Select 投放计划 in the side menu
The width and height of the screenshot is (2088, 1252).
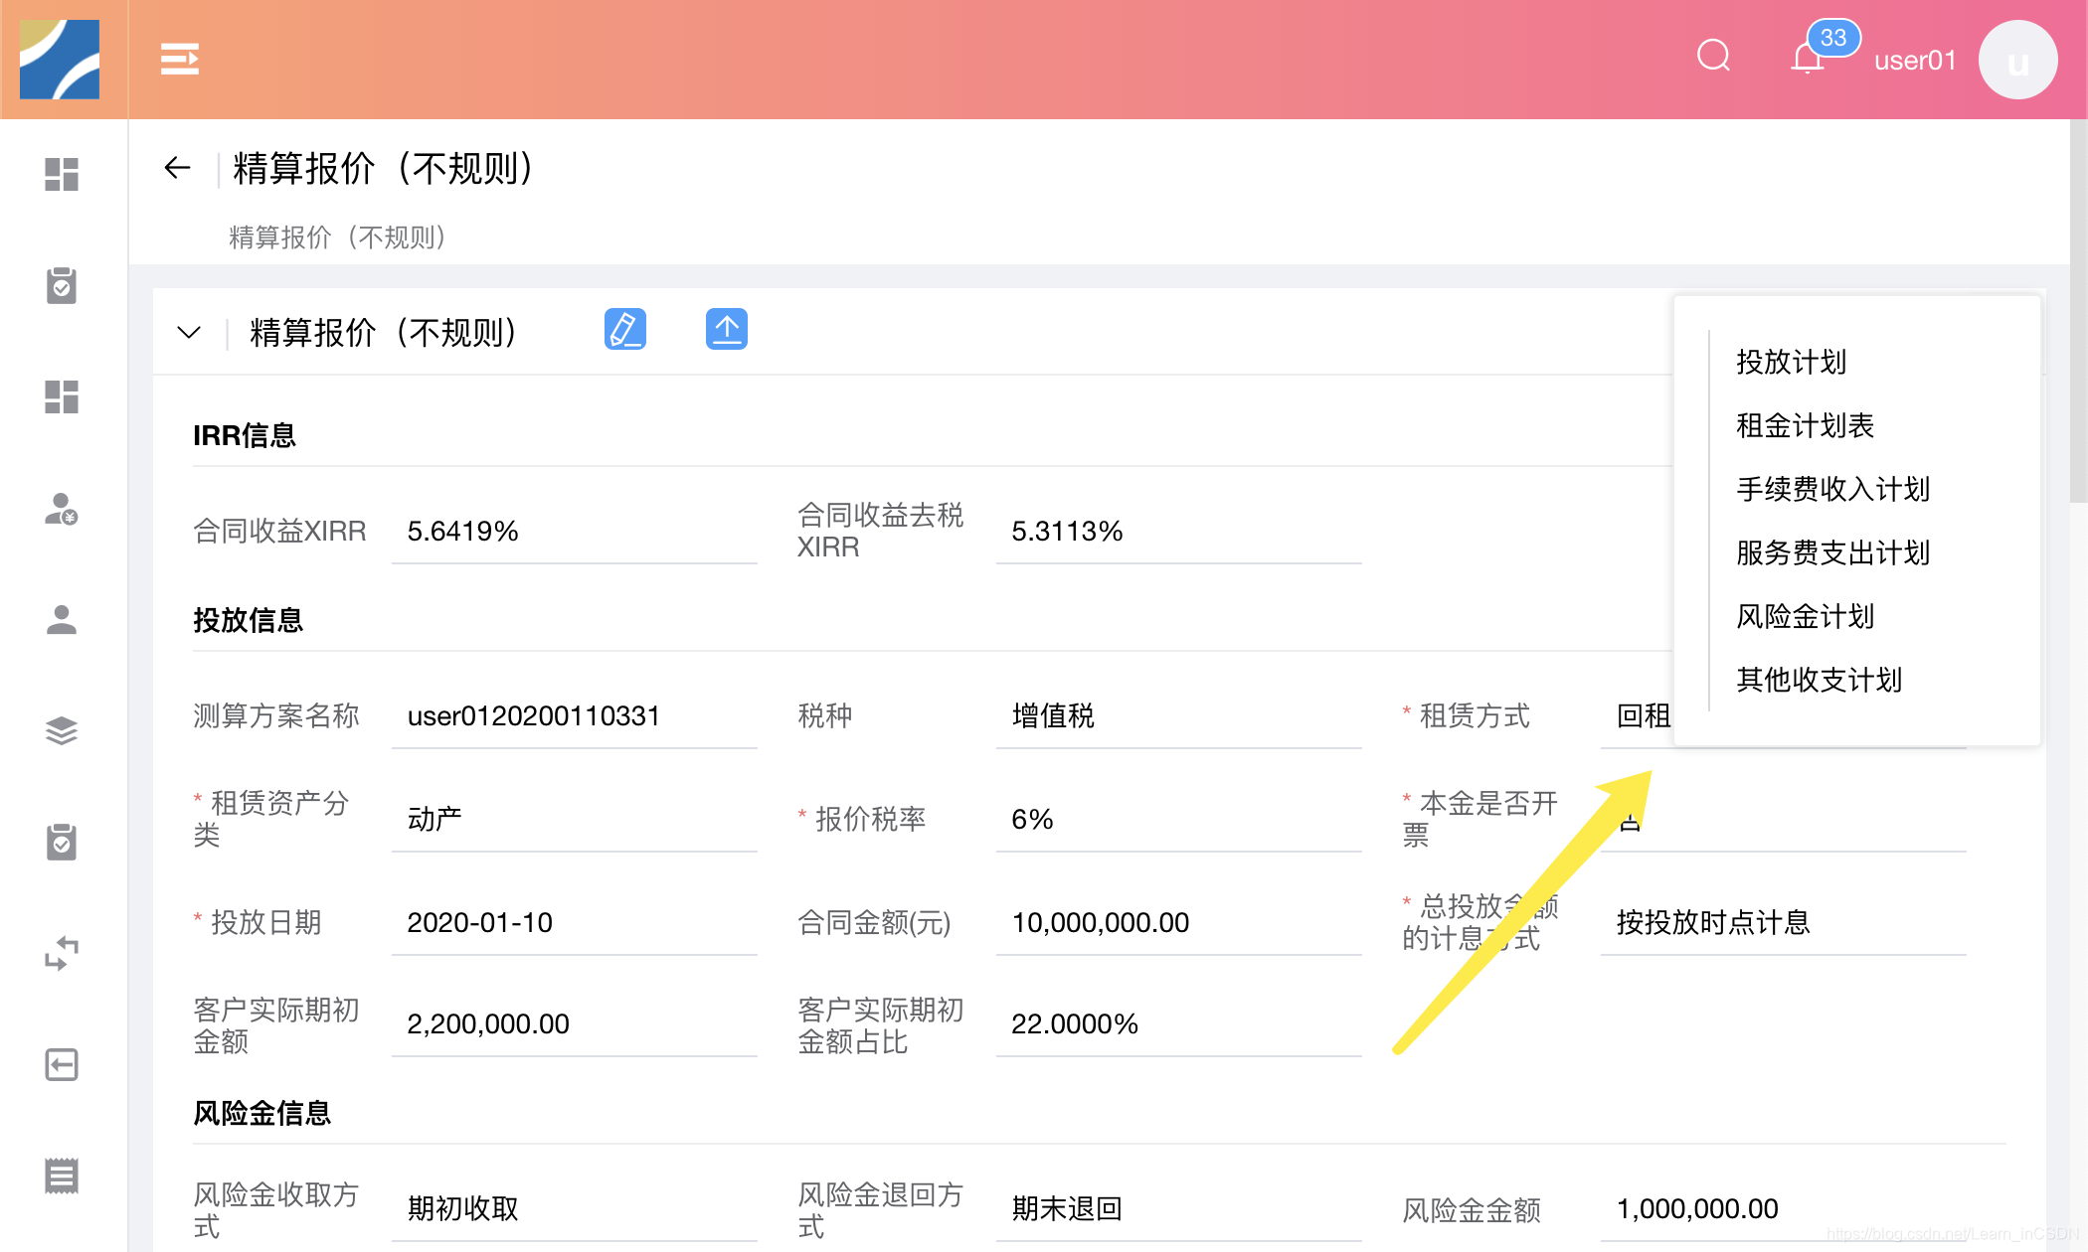coord(1791,362)
